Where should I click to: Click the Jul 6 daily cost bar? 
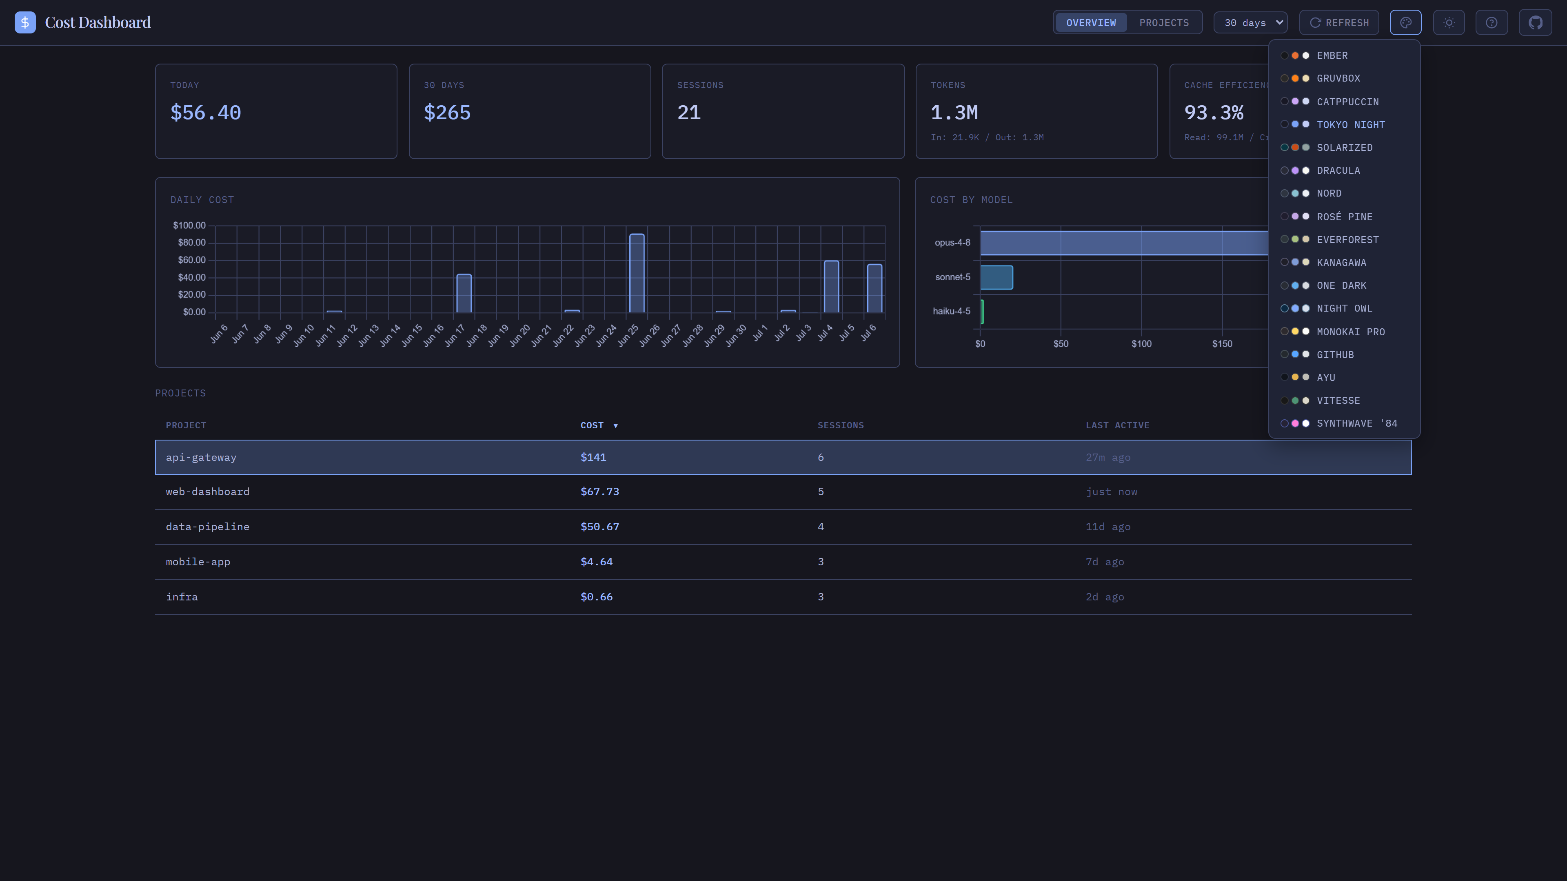875,288
